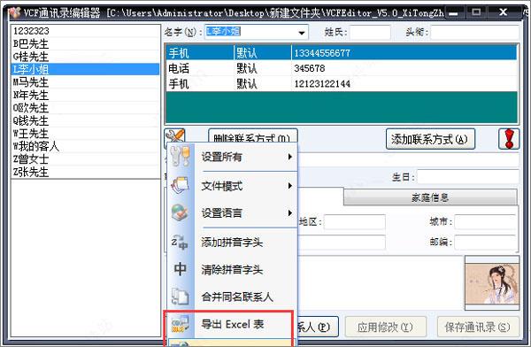Viewport: 531px width, 347px height.
Task: Click the 邮编 input field
Action: [x=486, y=243]
